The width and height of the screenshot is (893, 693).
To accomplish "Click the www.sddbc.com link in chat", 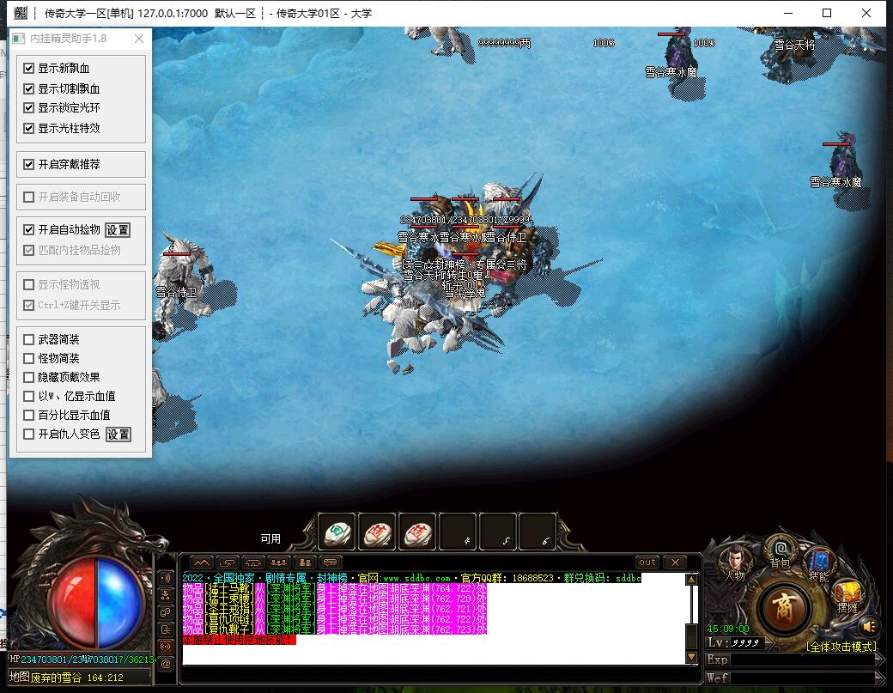I will coord(416,578).
